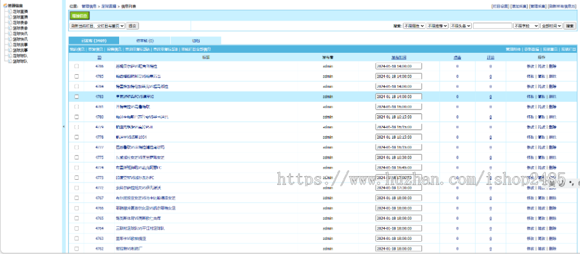
Task: Collapse the left sidebar using the arrow handle
Action: pyautogui.click(x=63, y=126)
